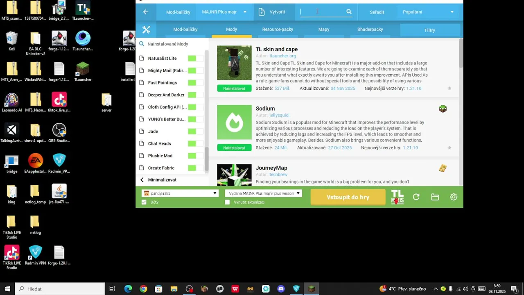Viewport: 524px width, 295px height.
Task: Favorite TL skin and cape star
Action: [449, 88]
